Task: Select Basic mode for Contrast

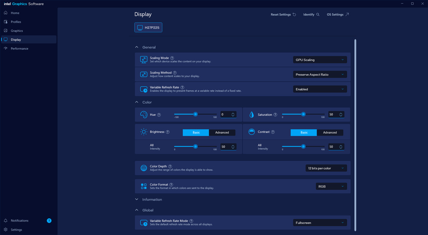Action: [304, 133]
